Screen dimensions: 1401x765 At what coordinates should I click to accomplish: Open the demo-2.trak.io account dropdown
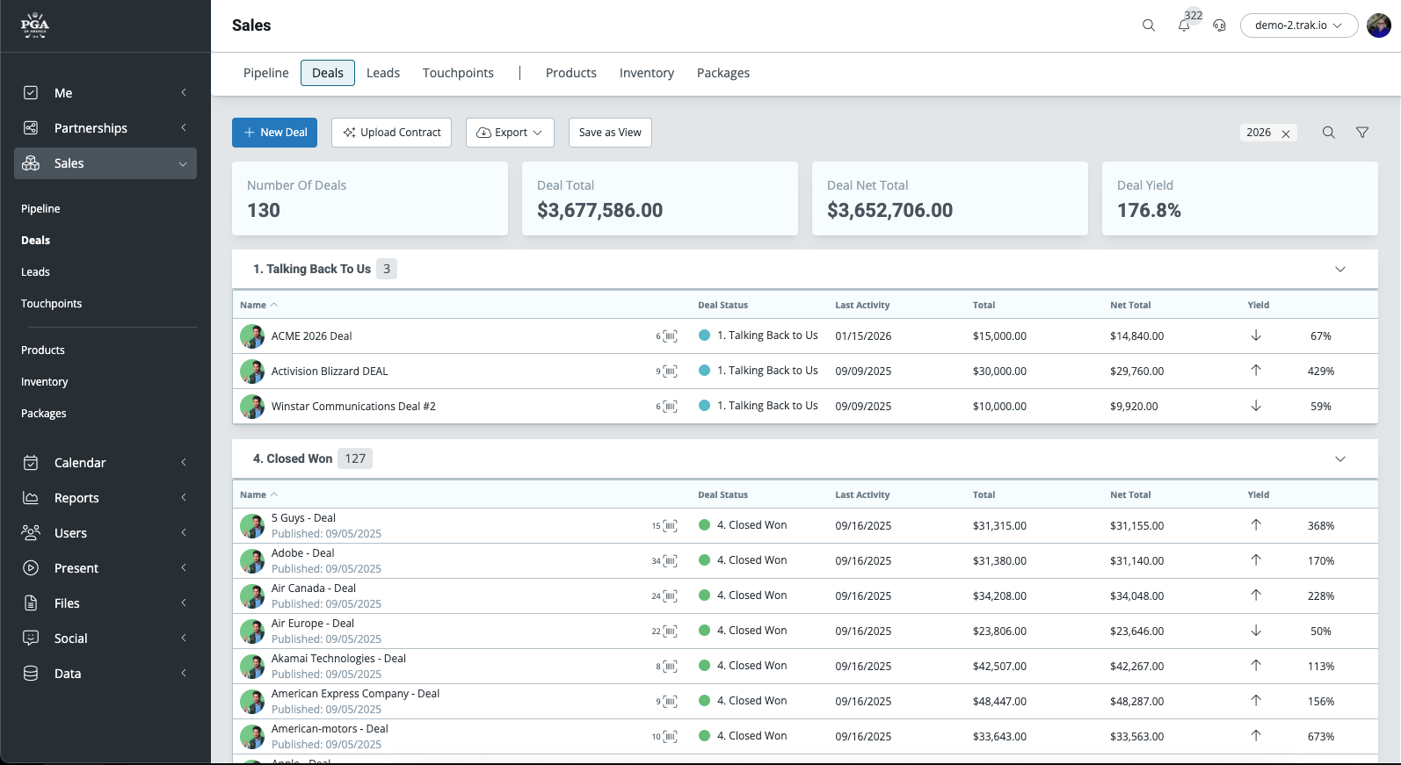[1299, 25]
